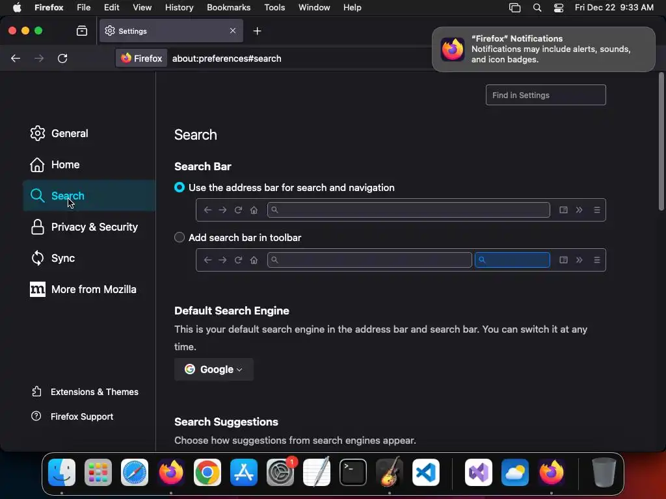Open the Tools menu
Image resolution: width=666 pixels, height=499 pixels.
tap(274, 7)
